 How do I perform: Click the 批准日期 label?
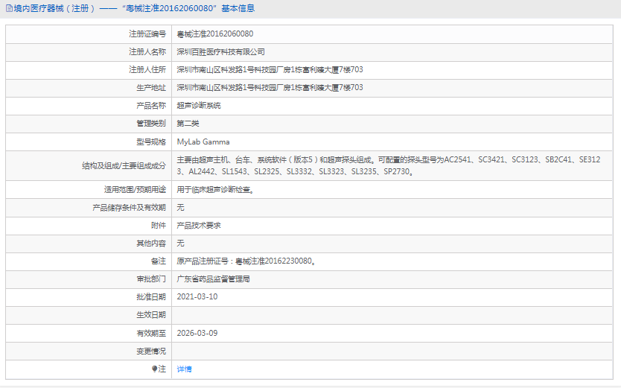pyautogui.click(x=151, y=297)
